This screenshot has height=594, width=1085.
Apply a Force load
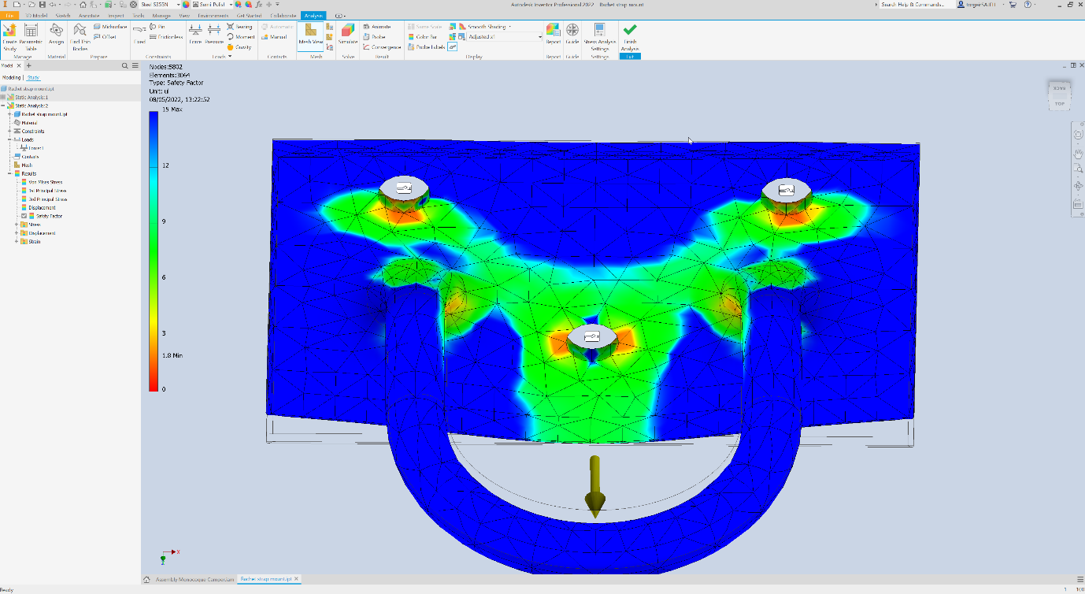tap(195, 34)
